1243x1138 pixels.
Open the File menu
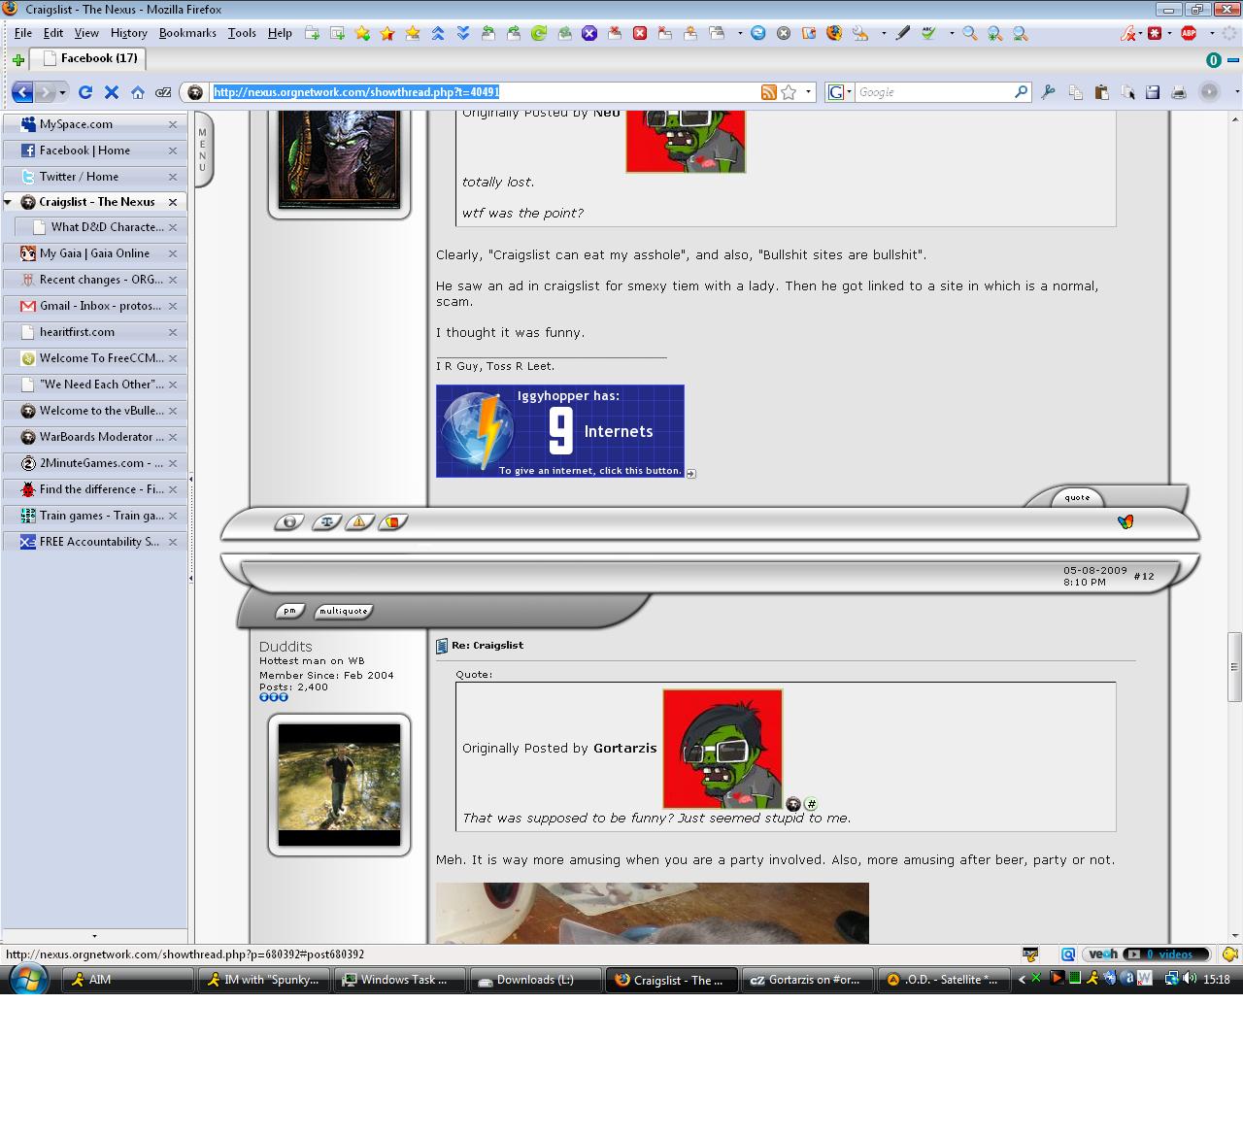pos(23,33)
